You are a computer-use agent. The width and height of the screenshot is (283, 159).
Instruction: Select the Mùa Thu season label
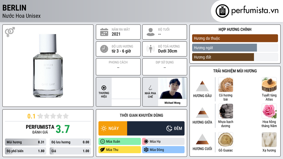pos(112,150)
